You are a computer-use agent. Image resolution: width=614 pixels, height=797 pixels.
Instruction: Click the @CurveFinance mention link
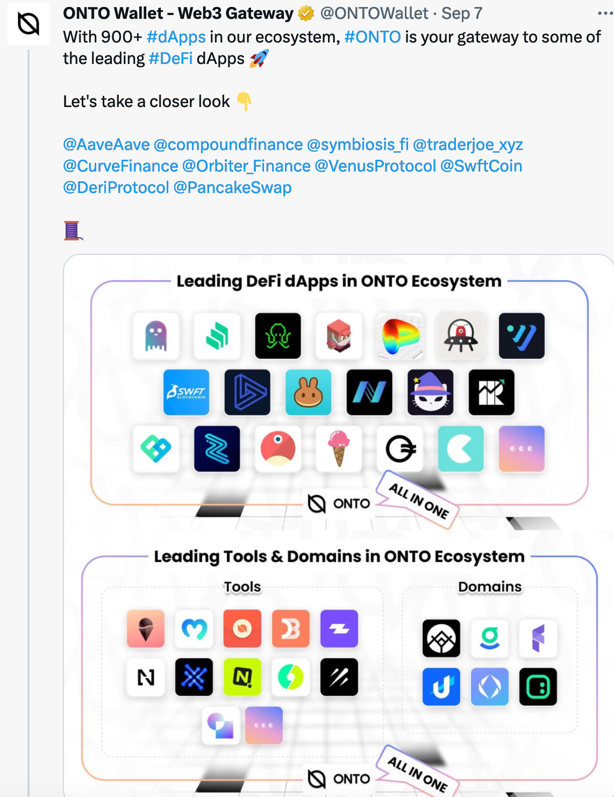[120, 166]
